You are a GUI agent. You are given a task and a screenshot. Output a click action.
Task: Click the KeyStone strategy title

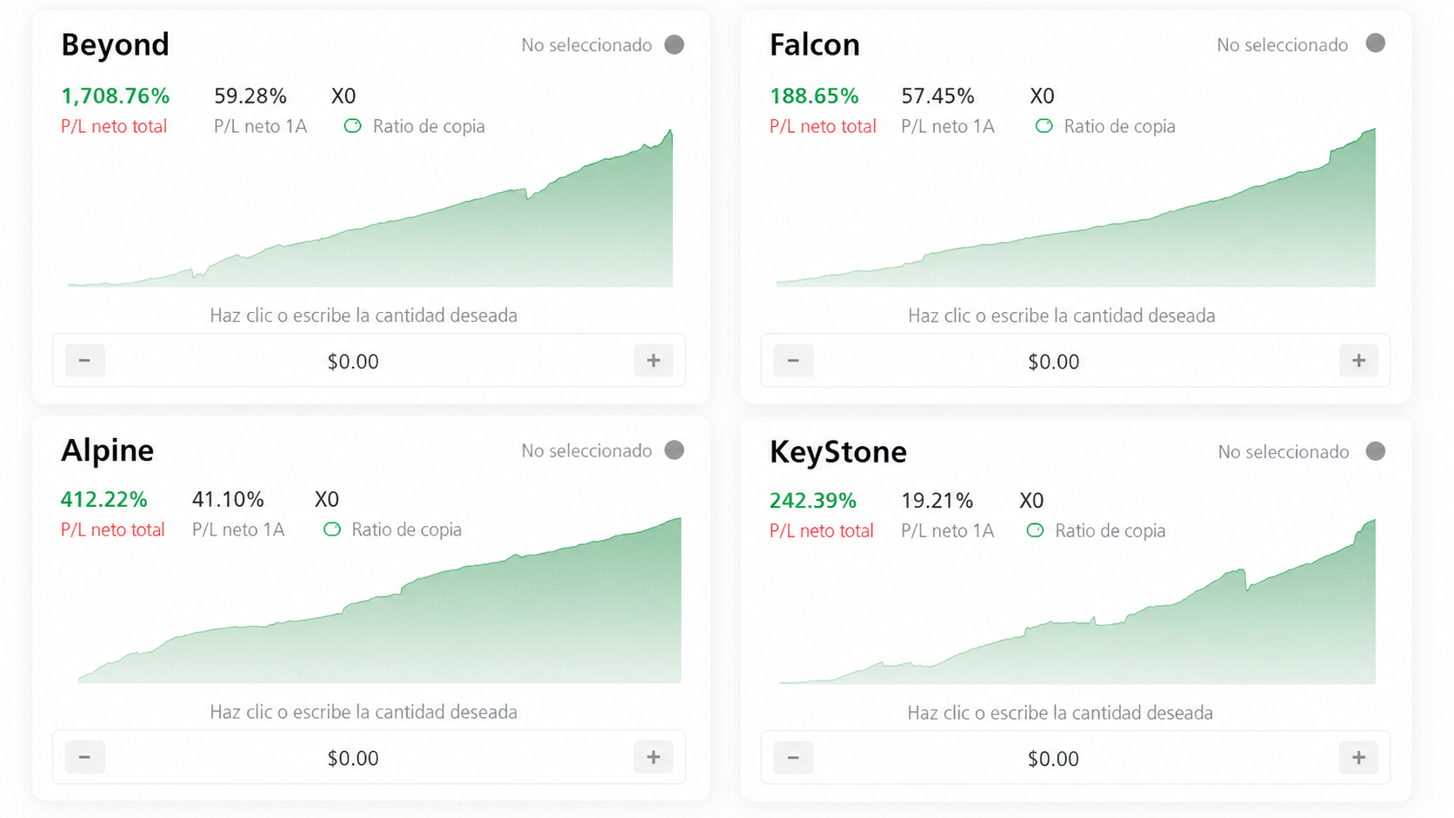coord(838,452)
